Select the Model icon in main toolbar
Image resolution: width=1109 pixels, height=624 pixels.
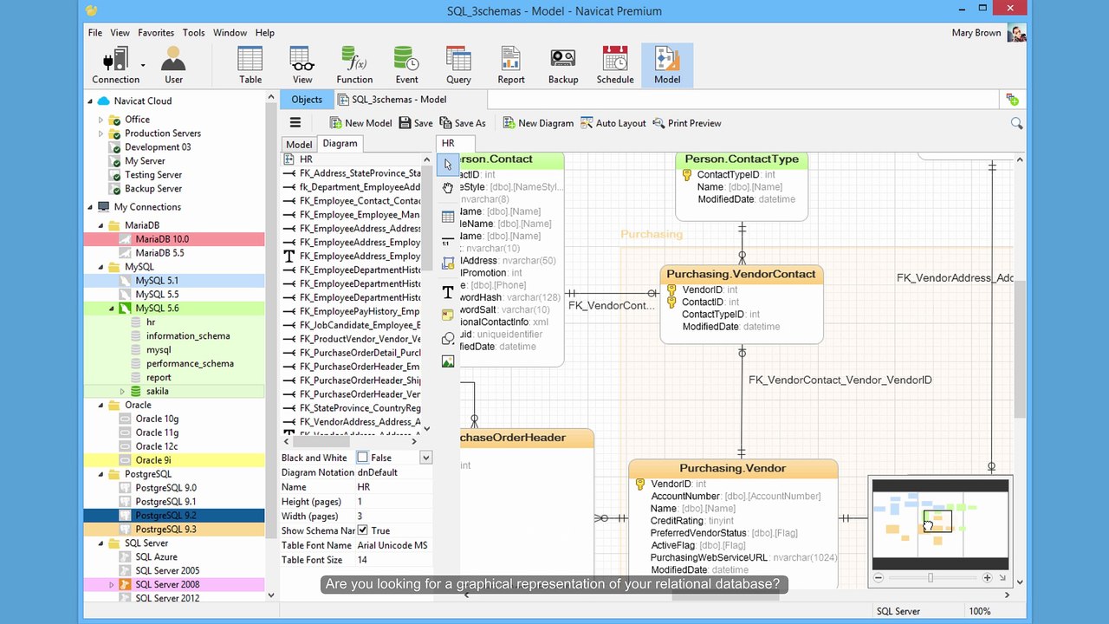coord(667,65)
